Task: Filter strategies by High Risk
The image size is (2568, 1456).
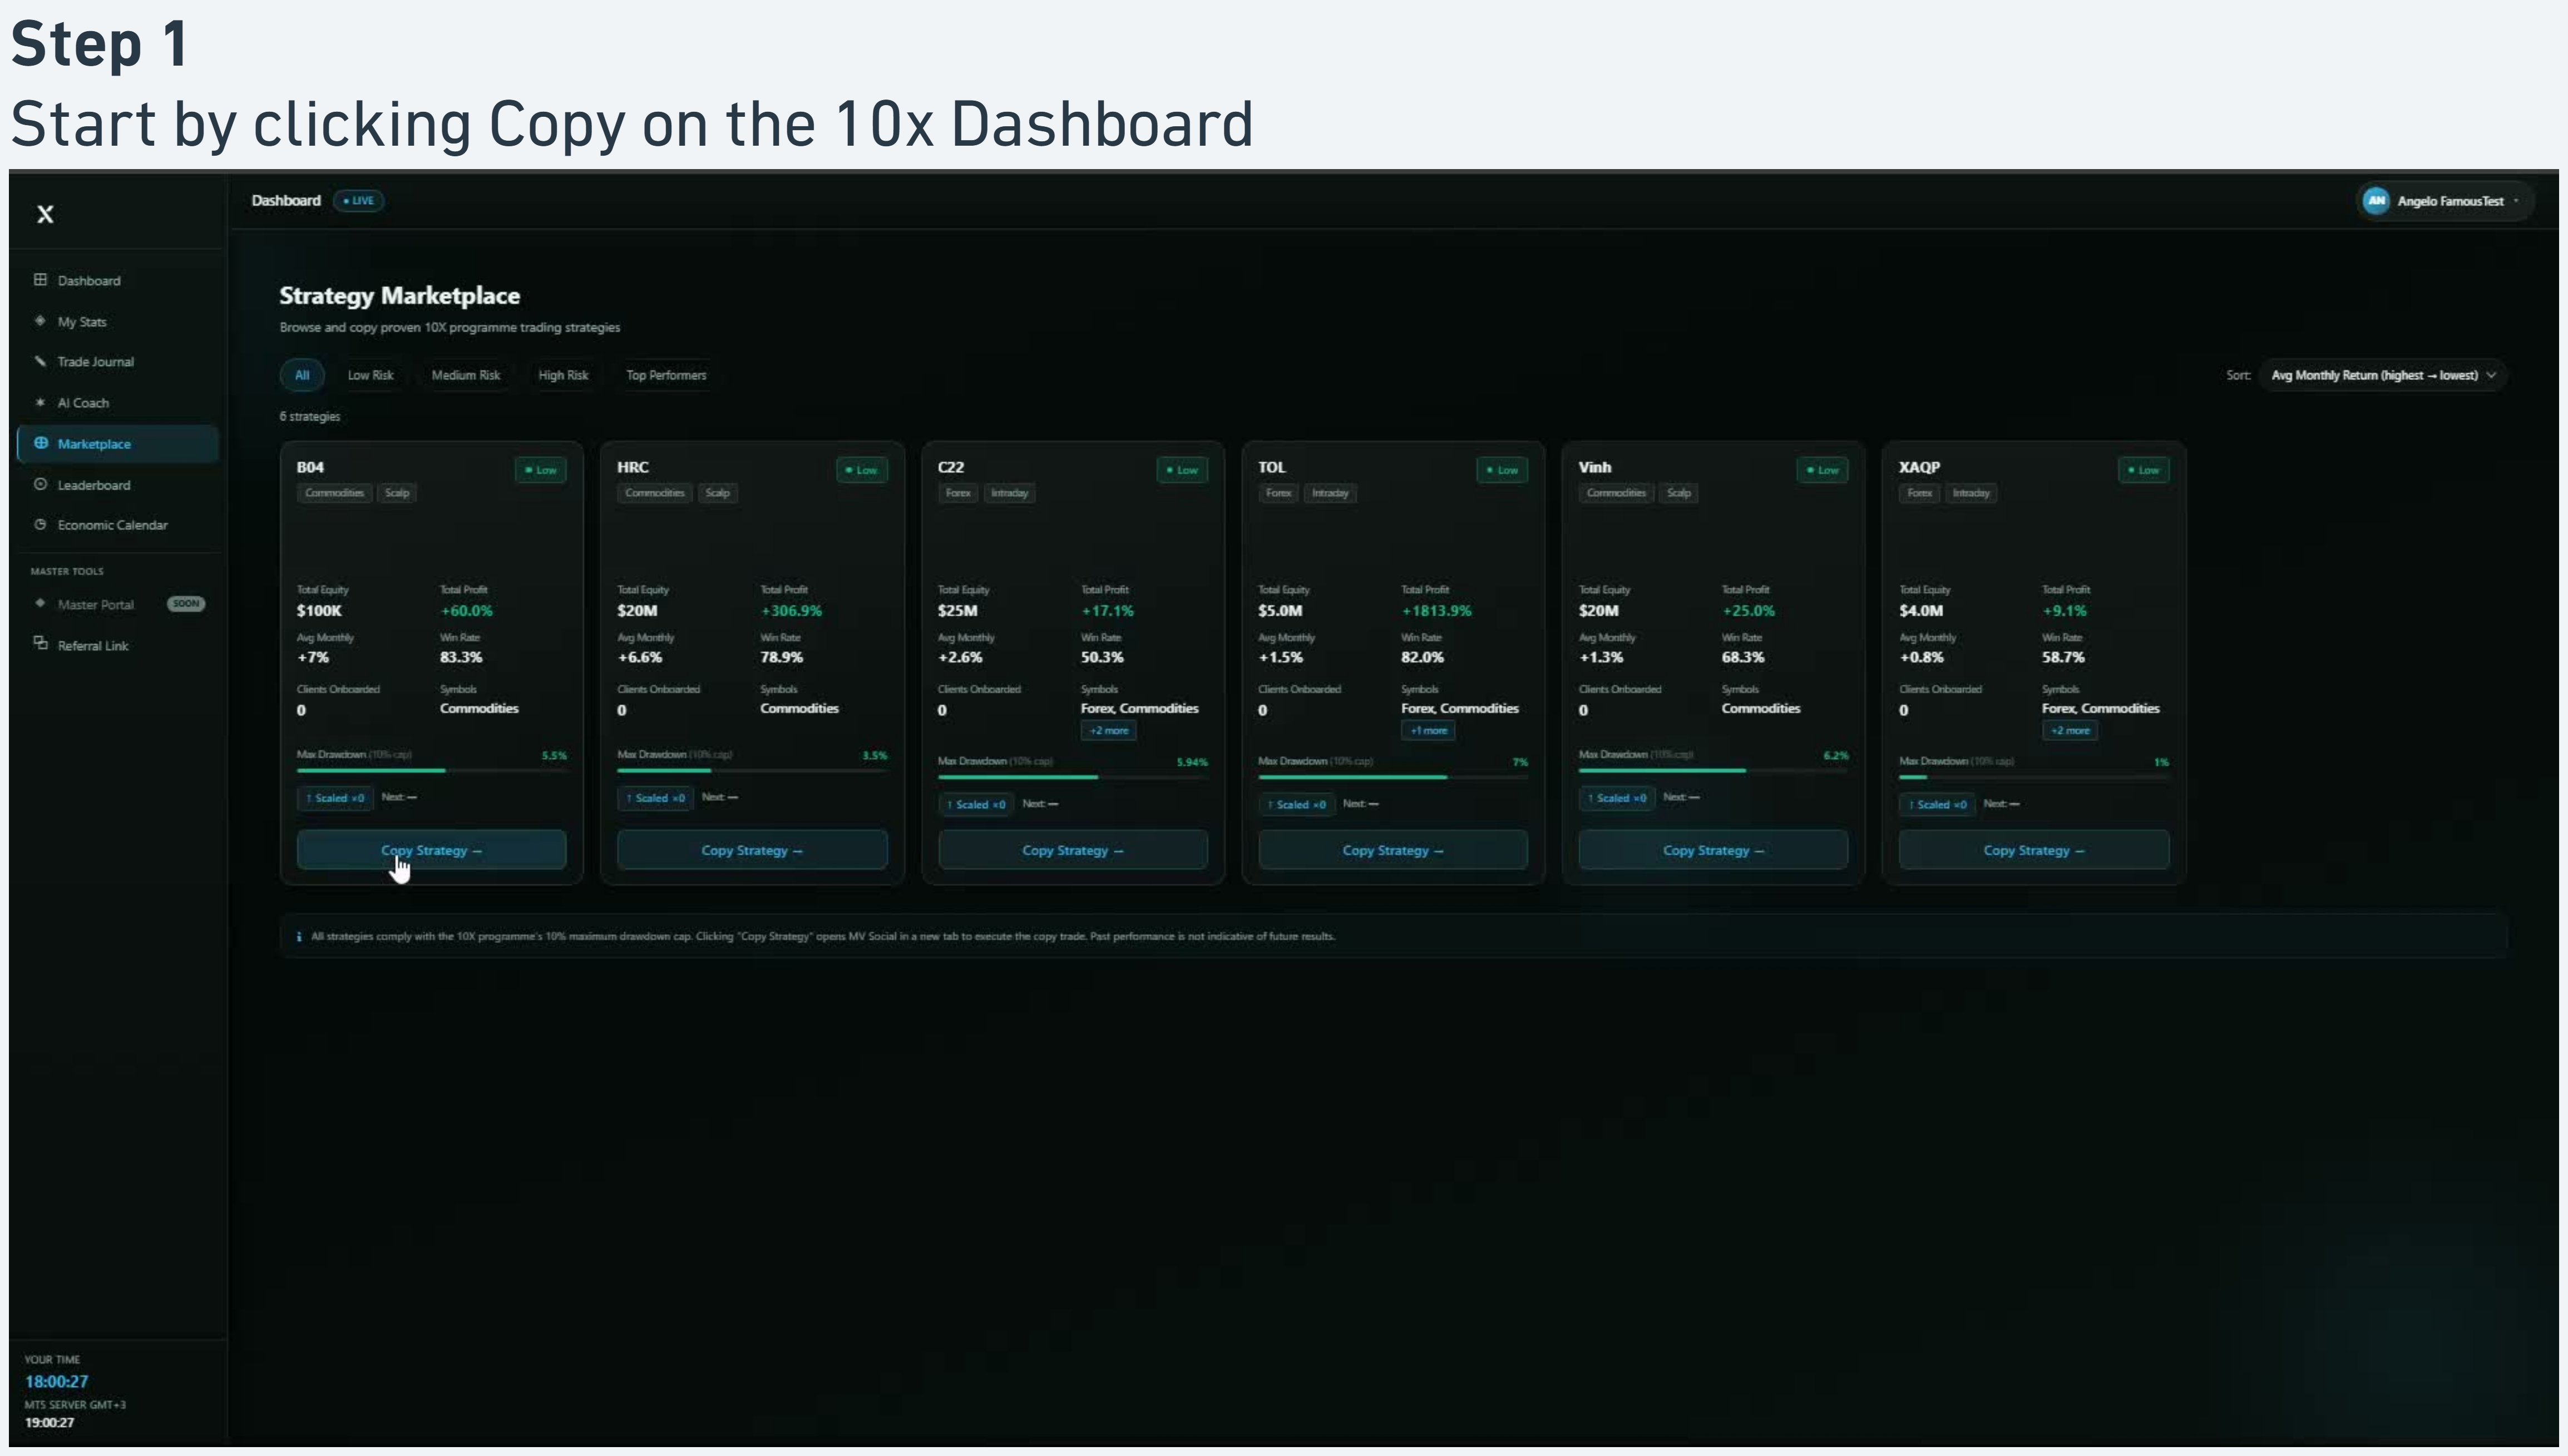Action: pos(563,375)
